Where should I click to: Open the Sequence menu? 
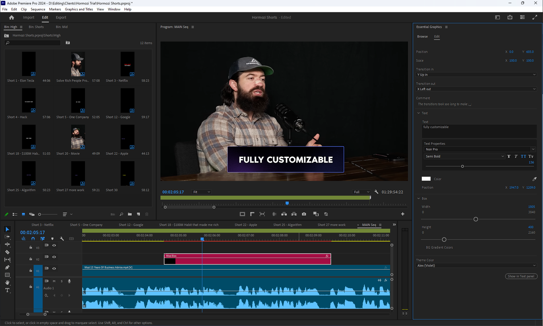(38, 9)
